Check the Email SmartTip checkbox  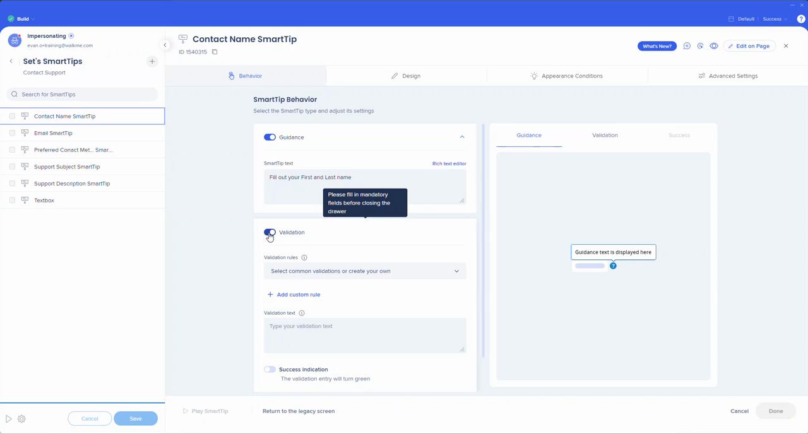pyautogui.click(x=12, y=133)
